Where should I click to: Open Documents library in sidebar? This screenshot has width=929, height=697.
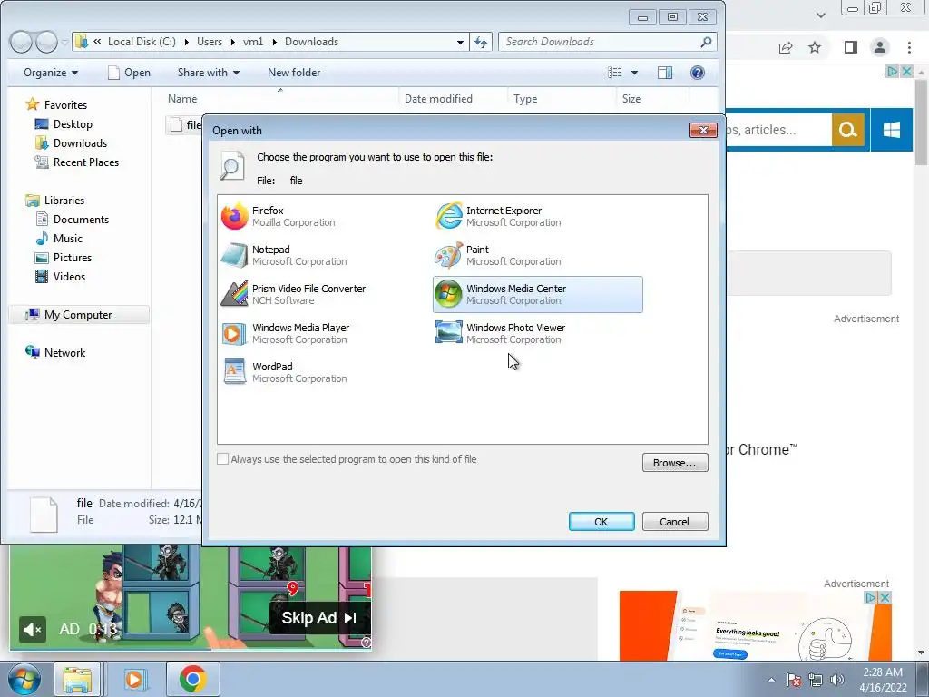81,220
